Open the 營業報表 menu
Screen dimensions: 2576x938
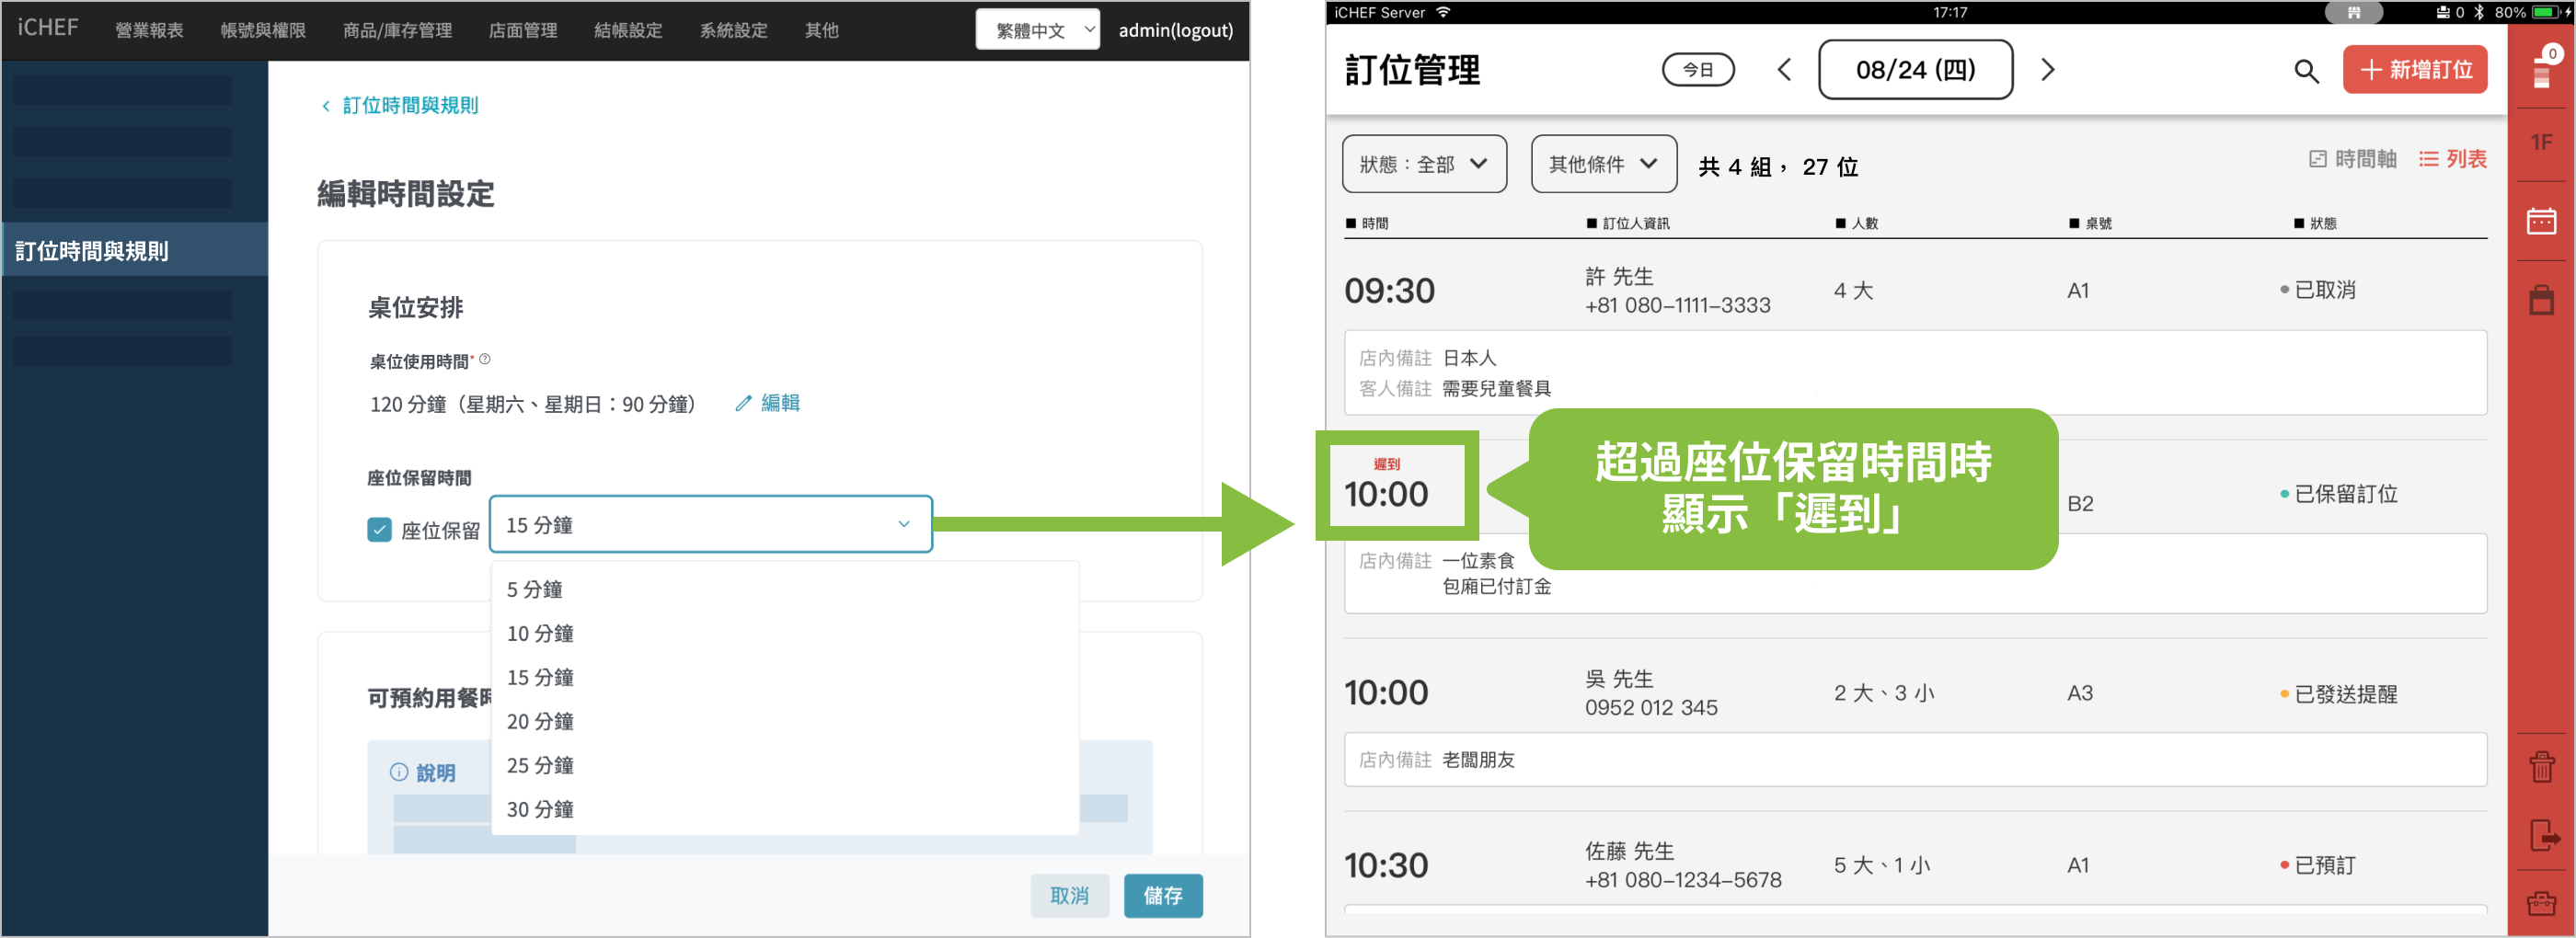149,30
